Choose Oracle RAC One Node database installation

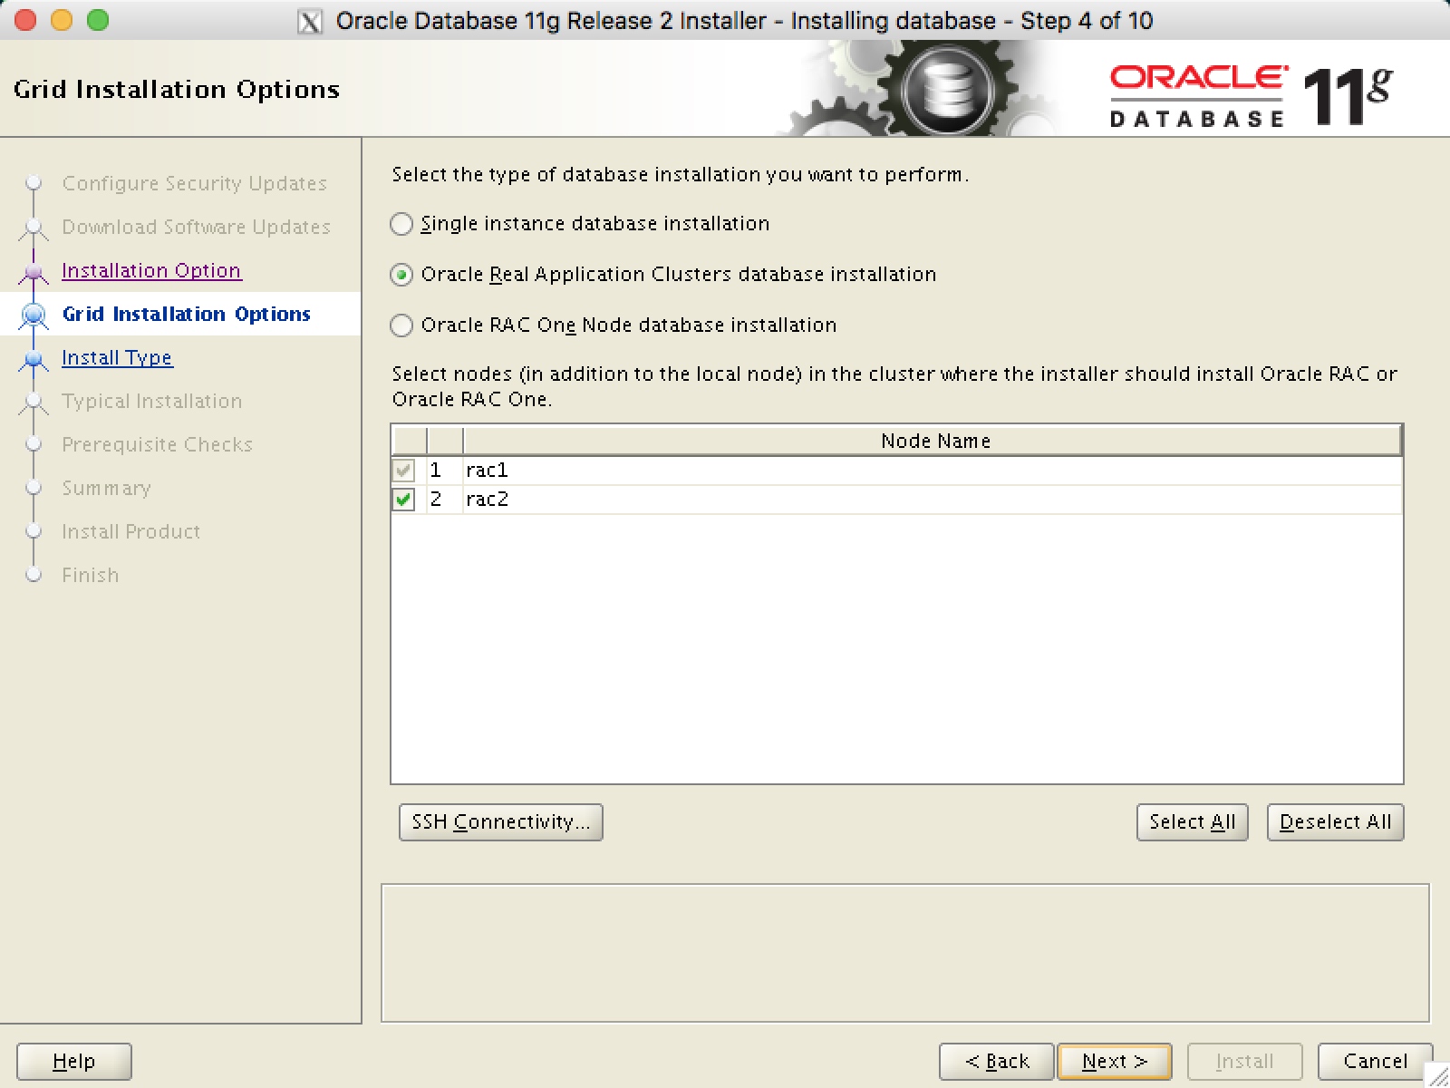(401, 325)
